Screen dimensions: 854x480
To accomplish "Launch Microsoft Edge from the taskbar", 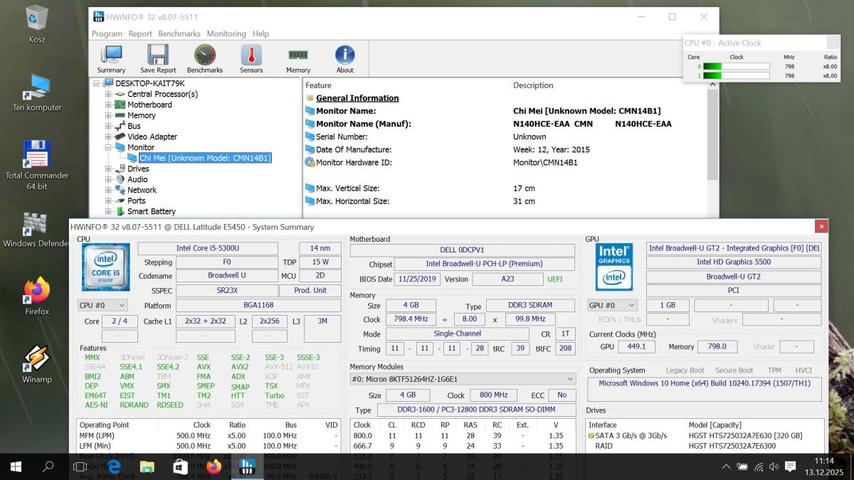I will tap(114, 466).
